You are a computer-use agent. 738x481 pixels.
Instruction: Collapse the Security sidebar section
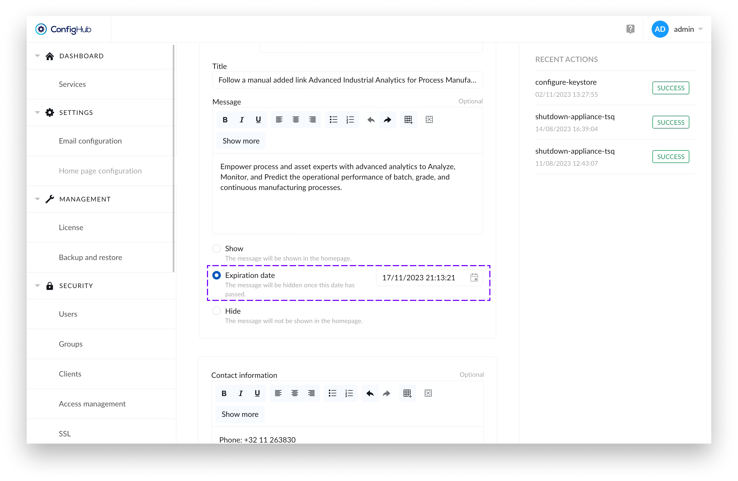(x=37, y=286)
